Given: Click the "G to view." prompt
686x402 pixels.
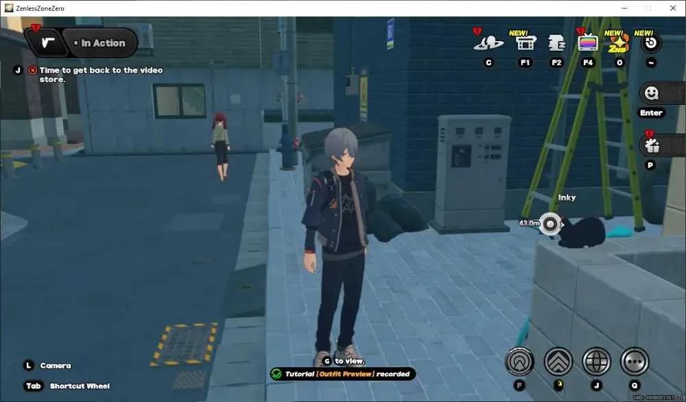Looking at the screenshot, I should 344,361.
